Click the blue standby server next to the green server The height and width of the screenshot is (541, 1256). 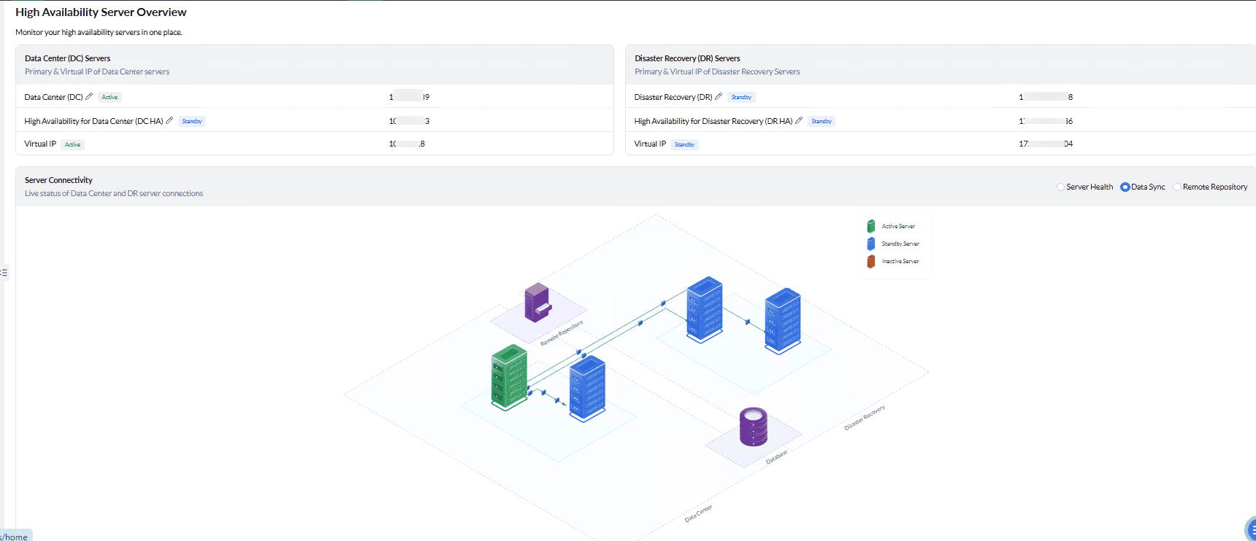pos(587,389)
